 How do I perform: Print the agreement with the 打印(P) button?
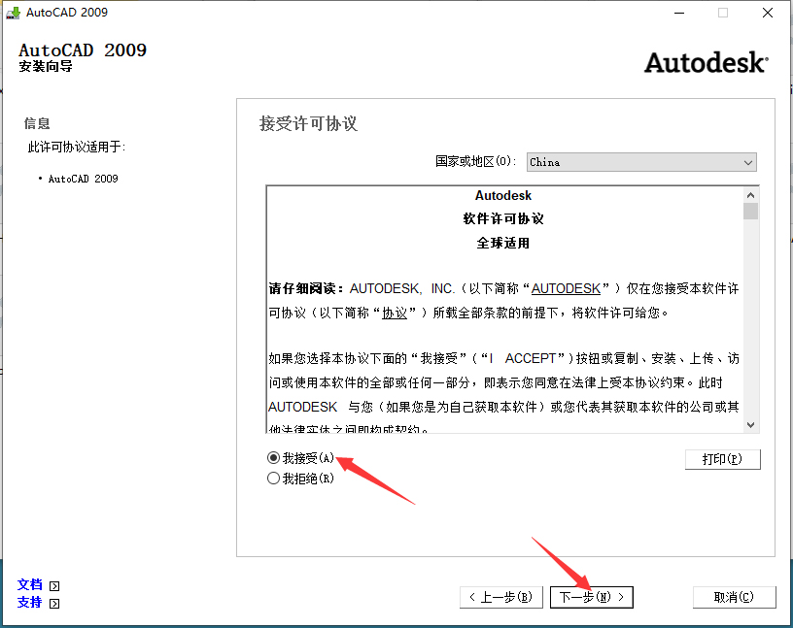tap(723, 459)
